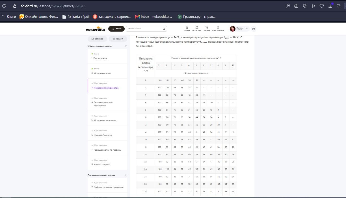The image size is (346, 198).
Task: Click the send arrow icon in browser toolbar
Action: (313, 6)
